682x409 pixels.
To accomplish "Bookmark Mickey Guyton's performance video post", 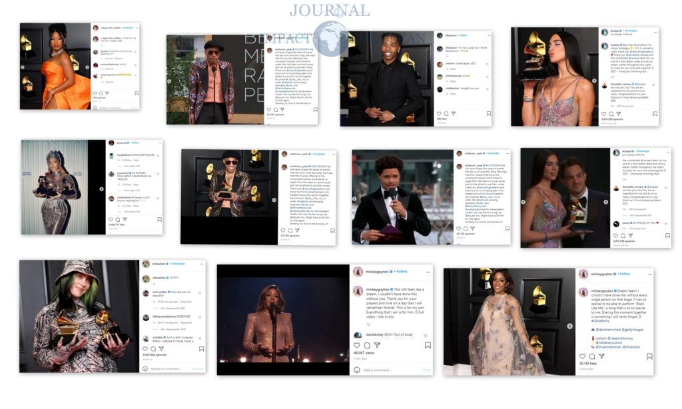I will (428, 345).
